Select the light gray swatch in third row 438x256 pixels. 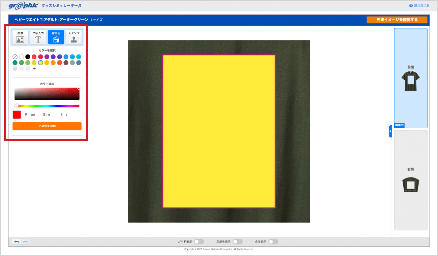click(x=15, y=69)
